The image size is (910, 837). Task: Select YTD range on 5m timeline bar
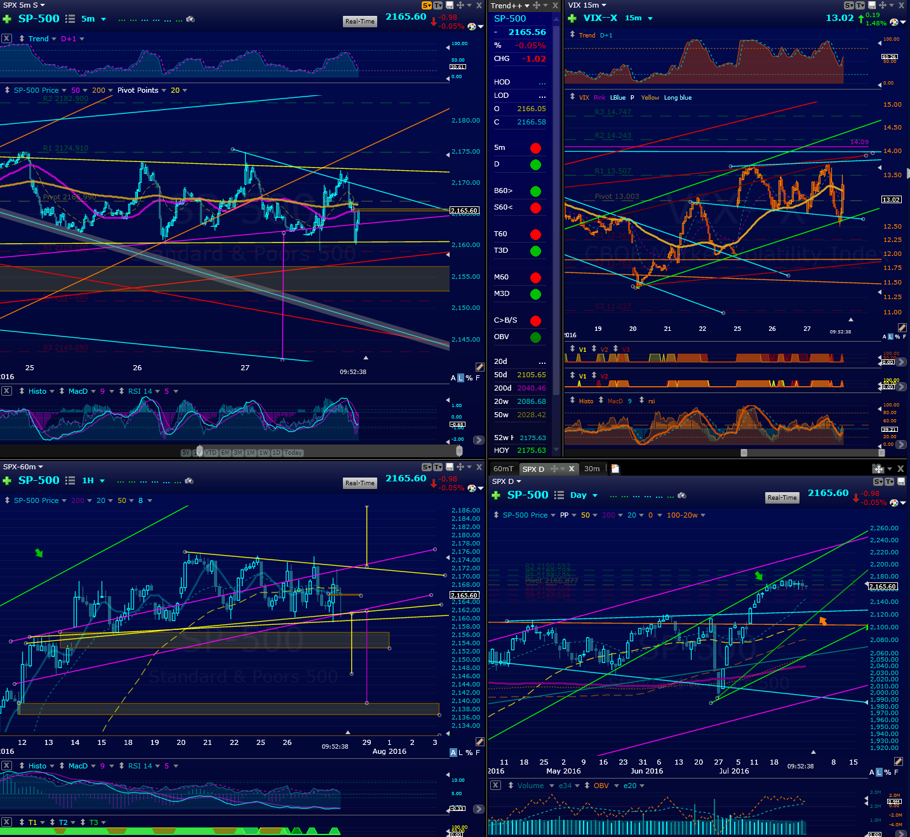[x=211, y=453]
